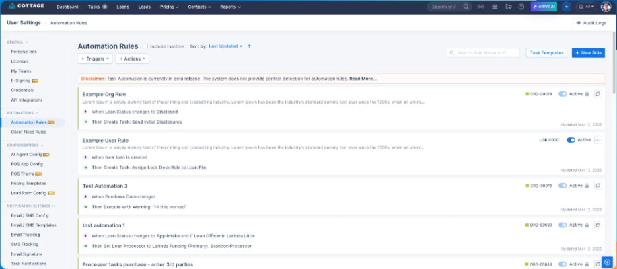This screenshot has height=269, width=617.
Task: Select Client Need Rules in sidebar
Action: coord(29,132)
